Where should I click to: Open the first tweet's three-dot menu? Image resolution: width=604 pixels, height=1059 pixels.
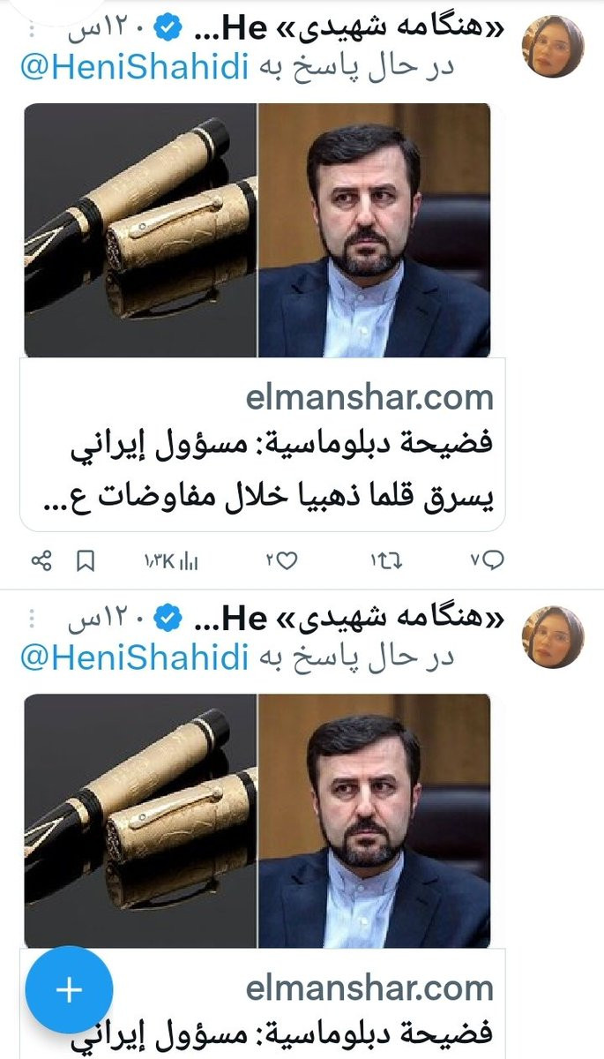[x=33, y=32]
